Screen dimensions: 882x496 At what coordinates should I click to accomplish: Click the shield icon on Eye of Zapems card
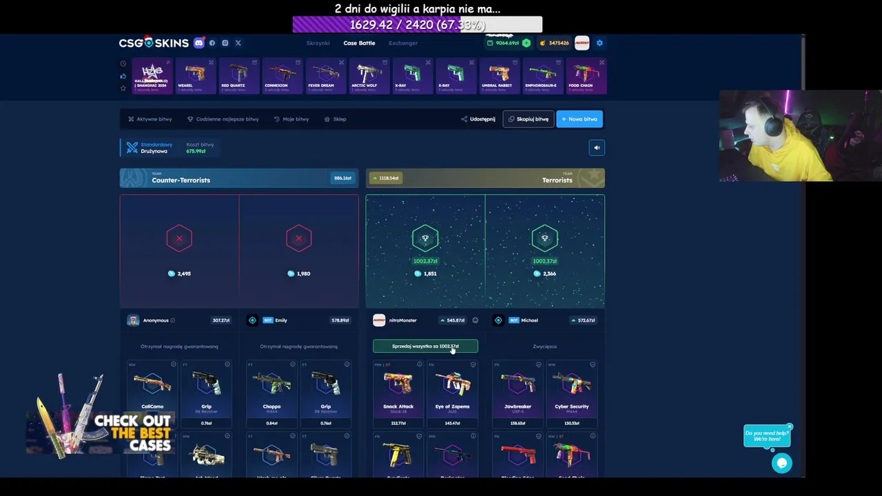coord(473,364)
